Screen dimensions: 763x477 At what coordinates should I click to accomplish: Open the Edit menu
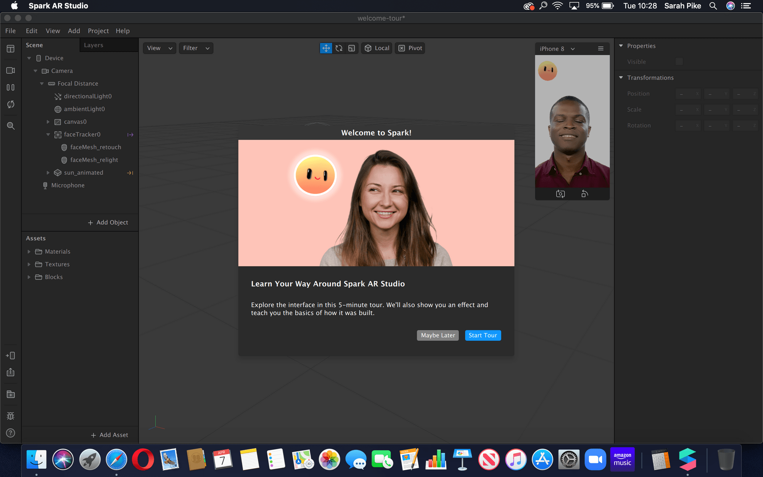tap(32, 31)
